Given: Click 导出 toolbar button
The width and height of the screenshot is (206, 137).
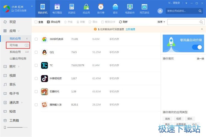Looking at the screenshot, I should [x=93, y=22].
